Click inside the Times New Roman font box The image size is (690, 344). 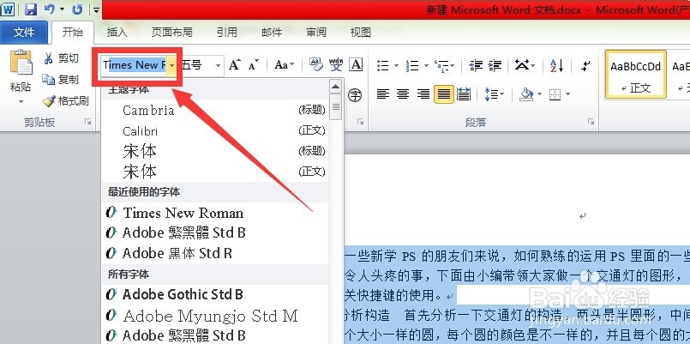click(x=134, y=65)
